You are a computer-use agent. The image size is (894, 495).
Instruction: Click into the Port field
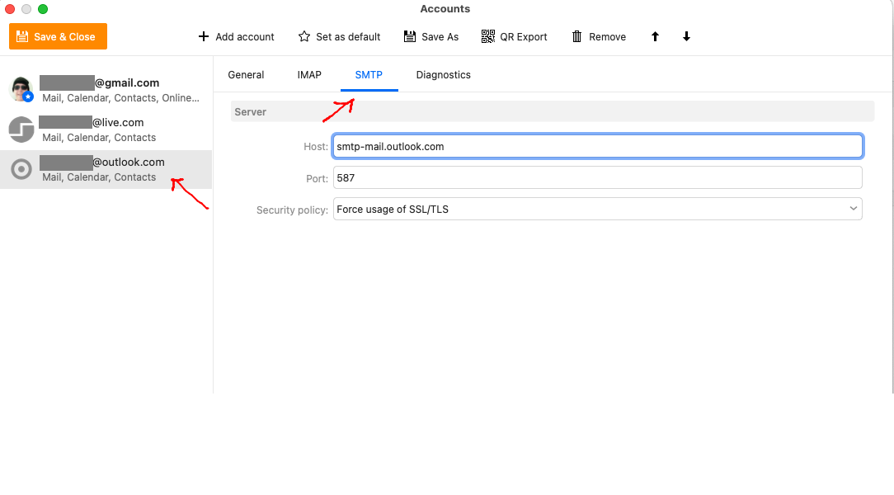point(598,178)
